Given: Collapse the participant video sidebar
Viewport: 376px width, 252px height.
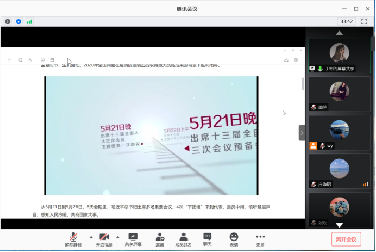Looking at the screenshot, I should tap(302, 133).
